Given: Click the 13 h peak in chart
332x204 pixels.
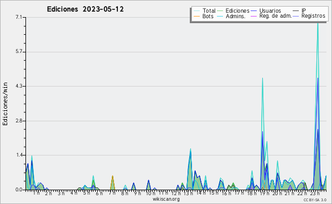Looking at the screenshot, I should [190, 150].
